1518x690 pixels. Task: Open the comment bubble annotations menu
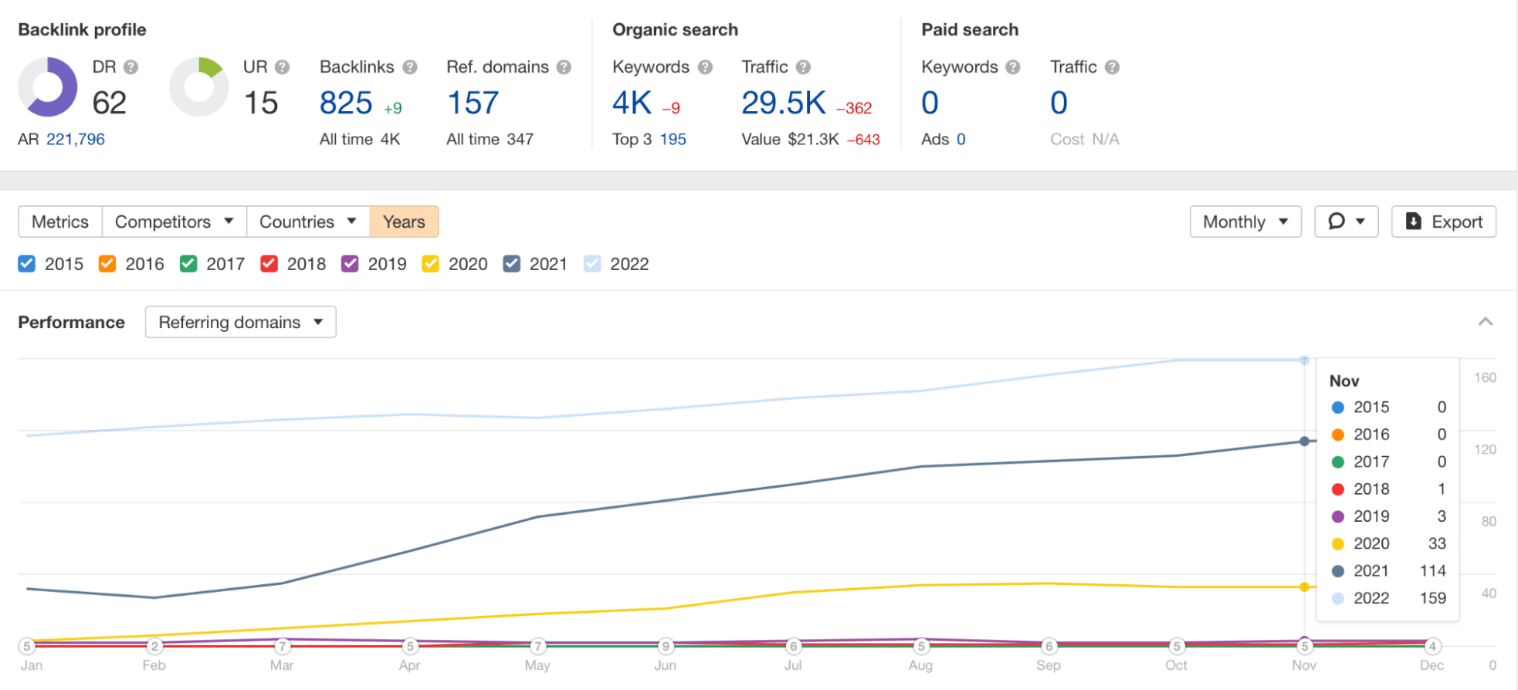1346,222
